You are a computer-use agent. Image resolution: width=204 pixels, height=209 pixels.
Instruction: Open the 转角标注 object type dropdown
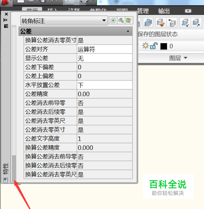(64, 20)
